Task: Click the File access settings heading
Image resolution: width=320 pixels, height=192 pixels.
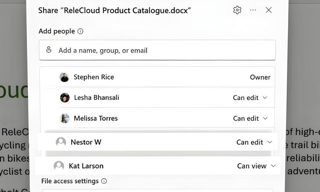Action: pyautogui.click(x=70, y=181)
